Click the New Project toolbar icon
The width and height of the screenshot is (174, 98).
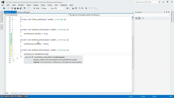point(12,8)
